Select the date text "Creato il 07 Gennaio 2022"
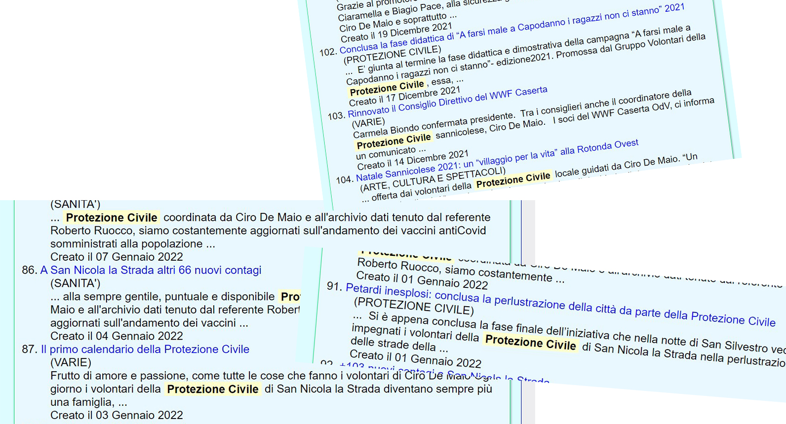 (117, 257)
